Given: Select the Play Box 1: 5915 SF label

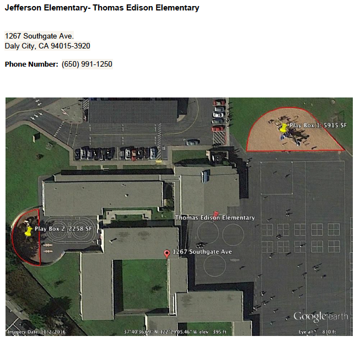Looking at the screenshot, I should click(x=318, y=126).
